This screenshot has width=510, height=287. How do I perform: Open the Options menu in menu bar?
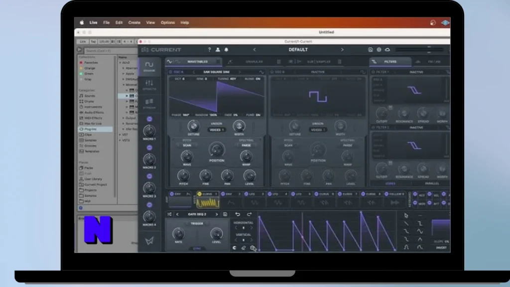168,22
